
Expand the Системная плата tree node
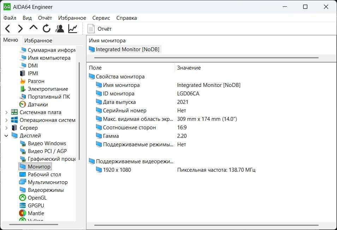pos(6,112)
